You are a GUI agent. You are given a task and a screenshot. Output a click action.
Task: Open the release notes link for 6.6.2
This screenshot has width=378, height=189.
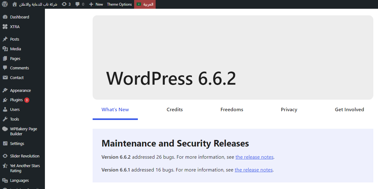click(x=254, y=157)
